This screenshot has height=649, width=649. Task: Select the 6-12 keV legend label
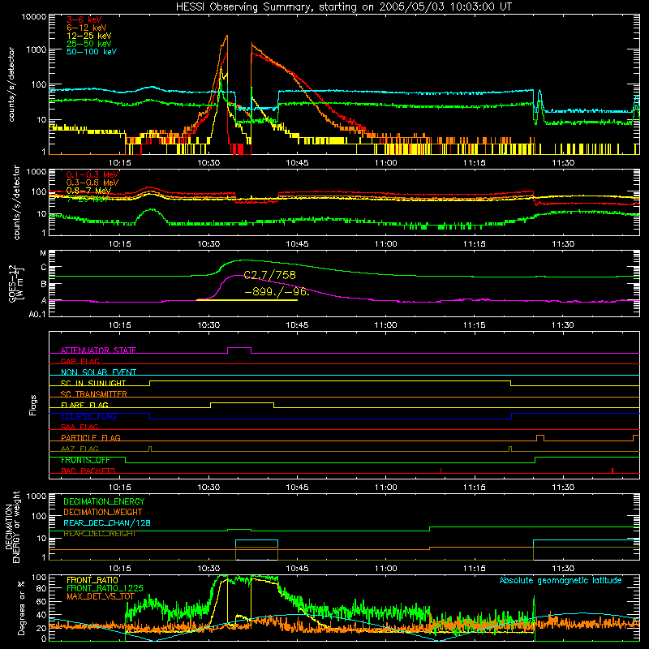[87, 28]
